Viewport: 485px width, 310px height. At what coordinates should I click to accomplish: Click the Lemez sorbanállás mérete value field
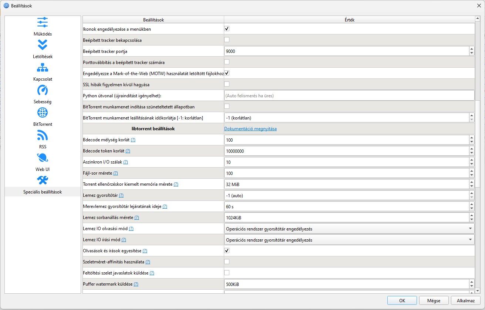point(346,218)
